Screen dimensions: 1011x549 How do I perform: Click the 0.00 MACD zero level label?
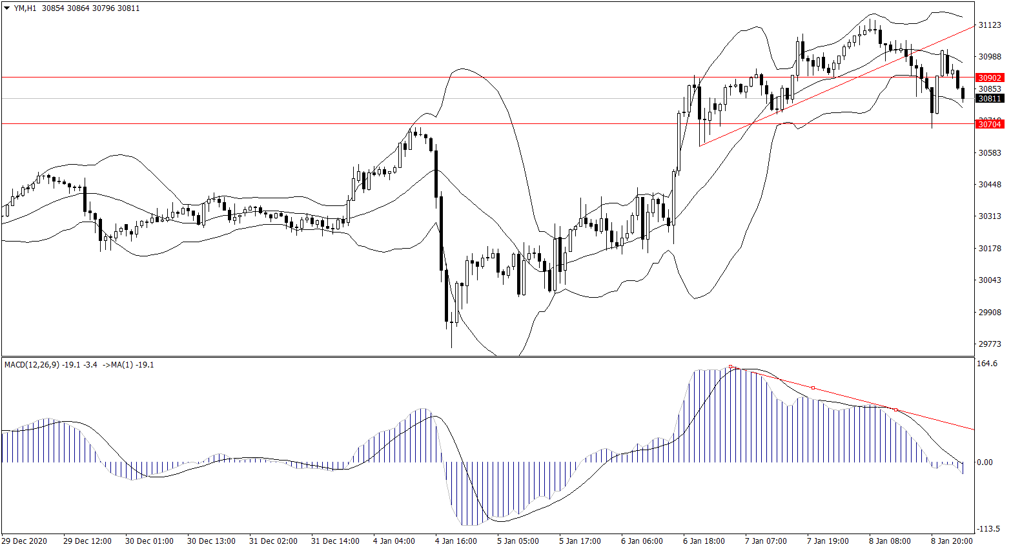pos(985,462)
